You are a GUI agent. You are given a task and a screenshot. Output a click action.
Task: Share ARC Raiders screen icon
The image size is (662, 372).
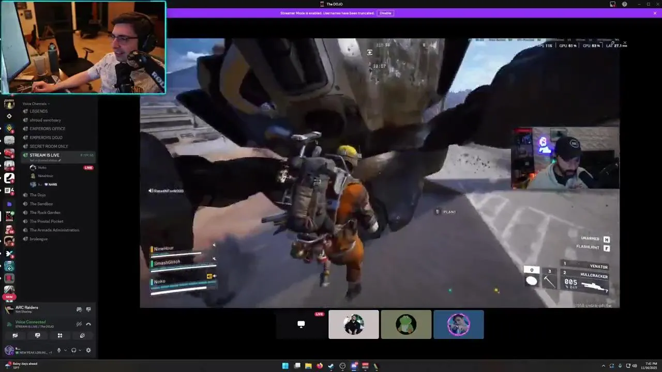coord(88,309)
